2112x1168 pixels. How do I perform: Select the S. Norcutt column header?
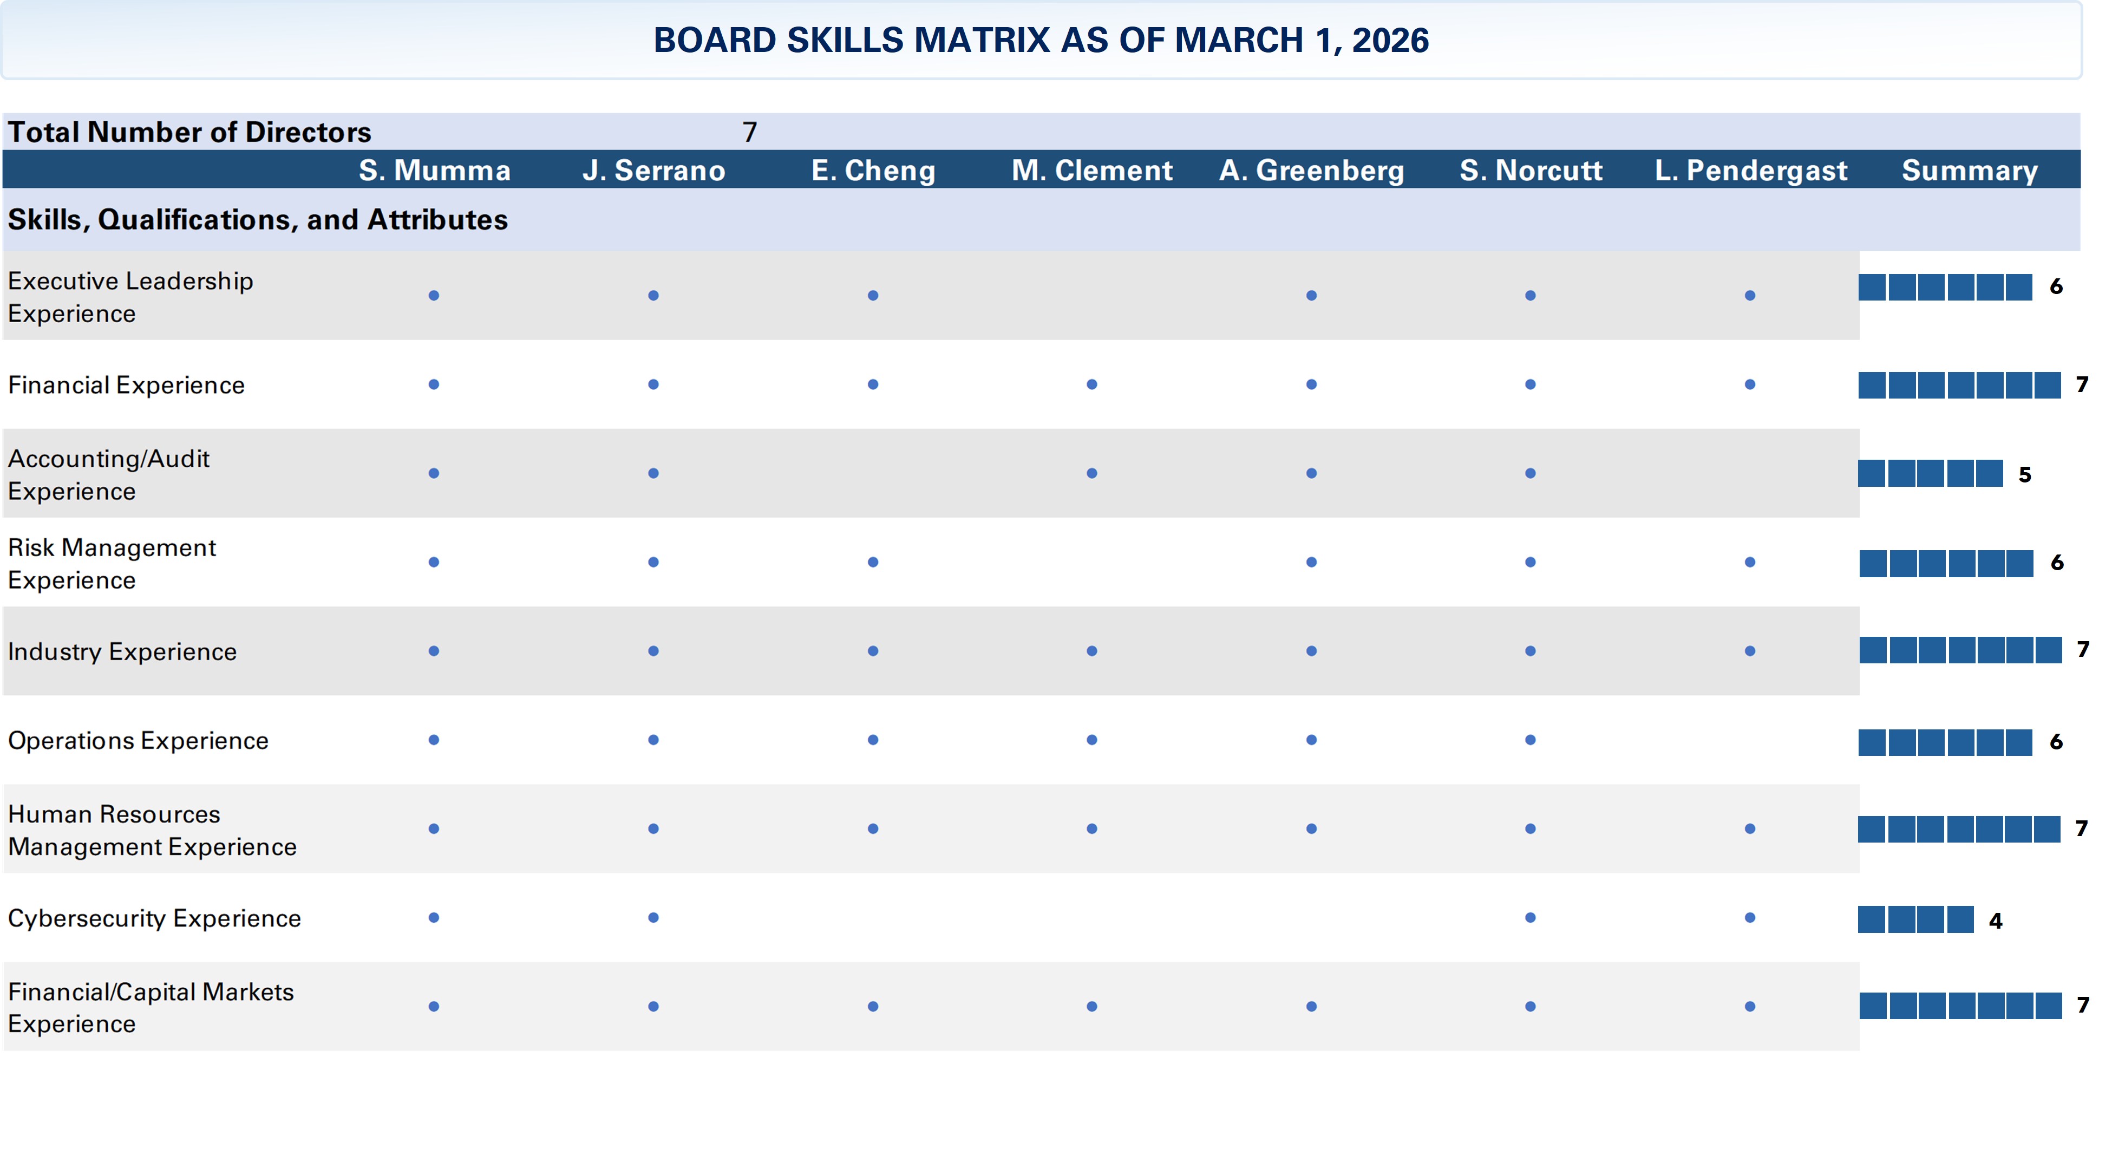1531,171
